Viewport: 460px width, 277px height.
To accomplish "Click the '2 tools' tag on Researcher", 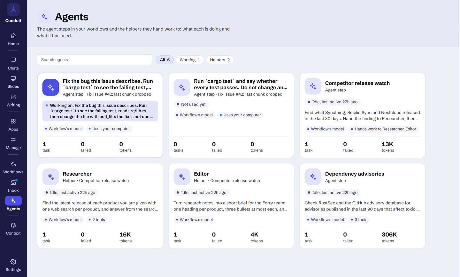I will (96, 220).
